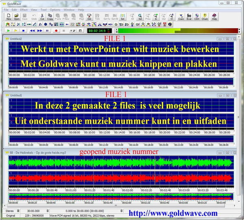Screen dimensions: 244x220
Task: Click the blue stop playback button
Action: click(23, 31)
